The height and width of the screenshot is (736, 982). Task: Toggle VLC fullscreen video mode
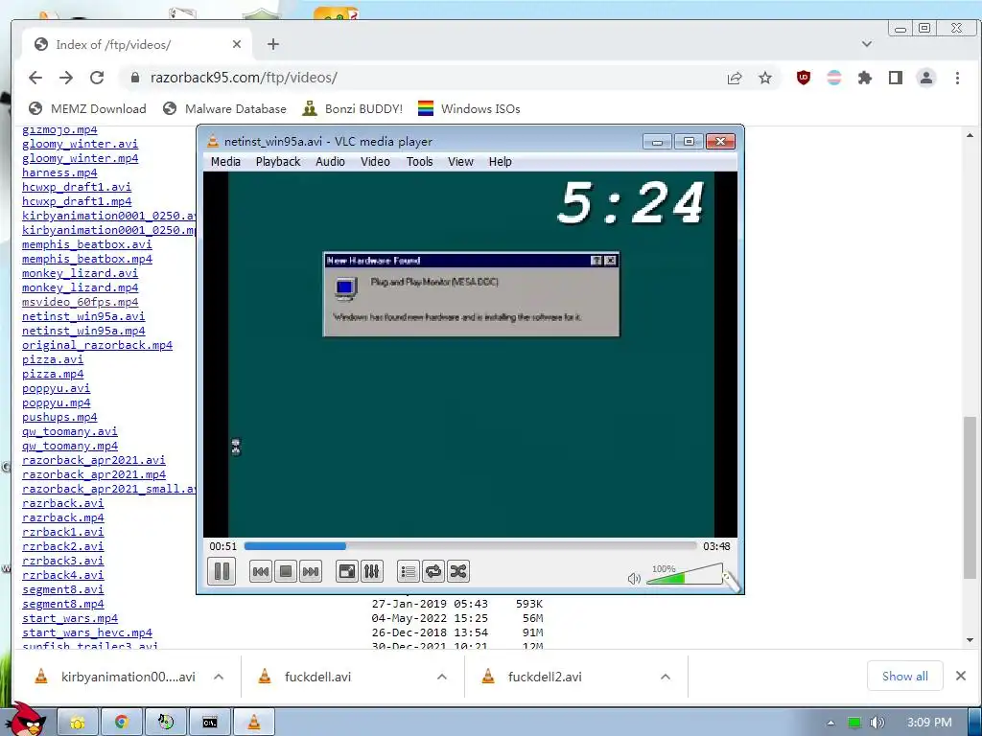pyautogui.click(x=346, y=571)
